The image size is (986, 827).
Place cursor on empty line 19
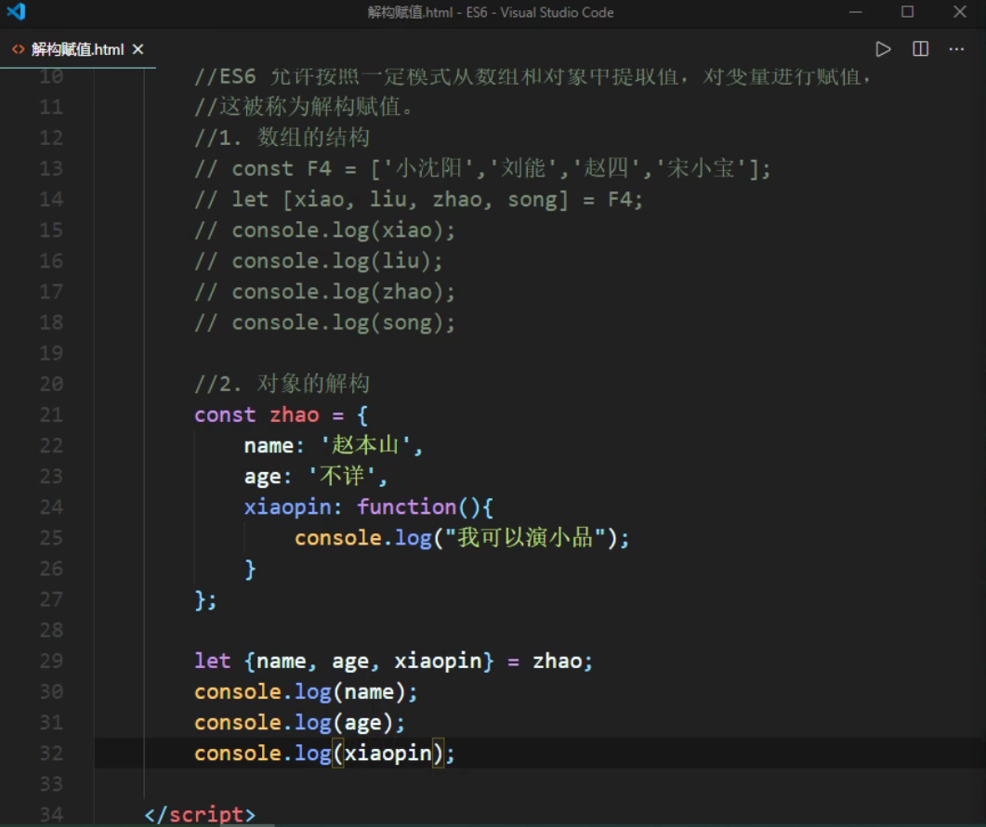(x=540, y=353)
